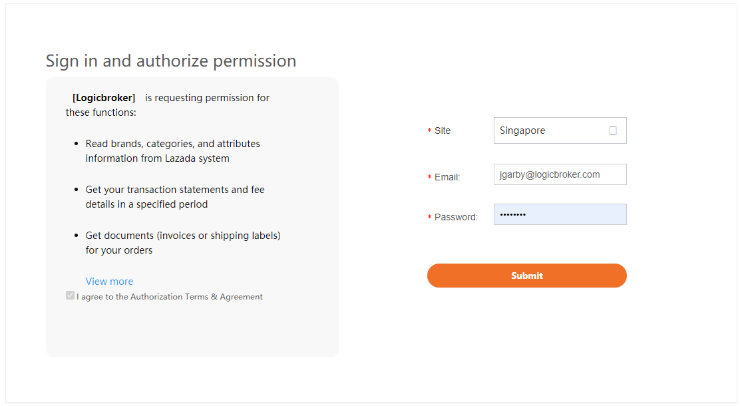The image size is (740, 406).
Task: Click into the Password field
Action: [x=560, y=214]
